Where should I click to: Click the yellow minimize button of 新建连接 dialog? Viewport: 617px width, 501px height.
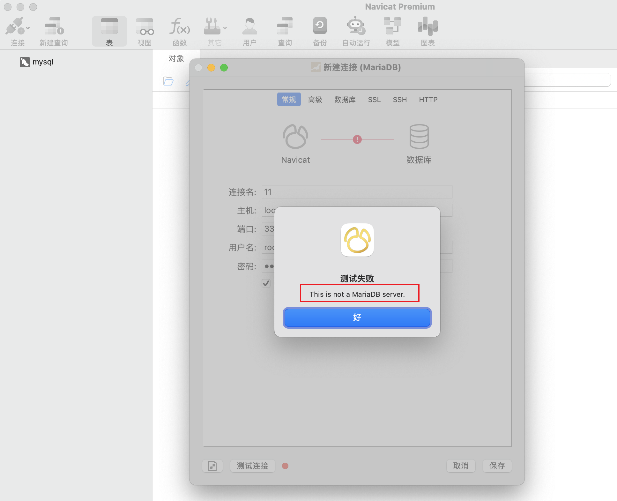[211, 68]
